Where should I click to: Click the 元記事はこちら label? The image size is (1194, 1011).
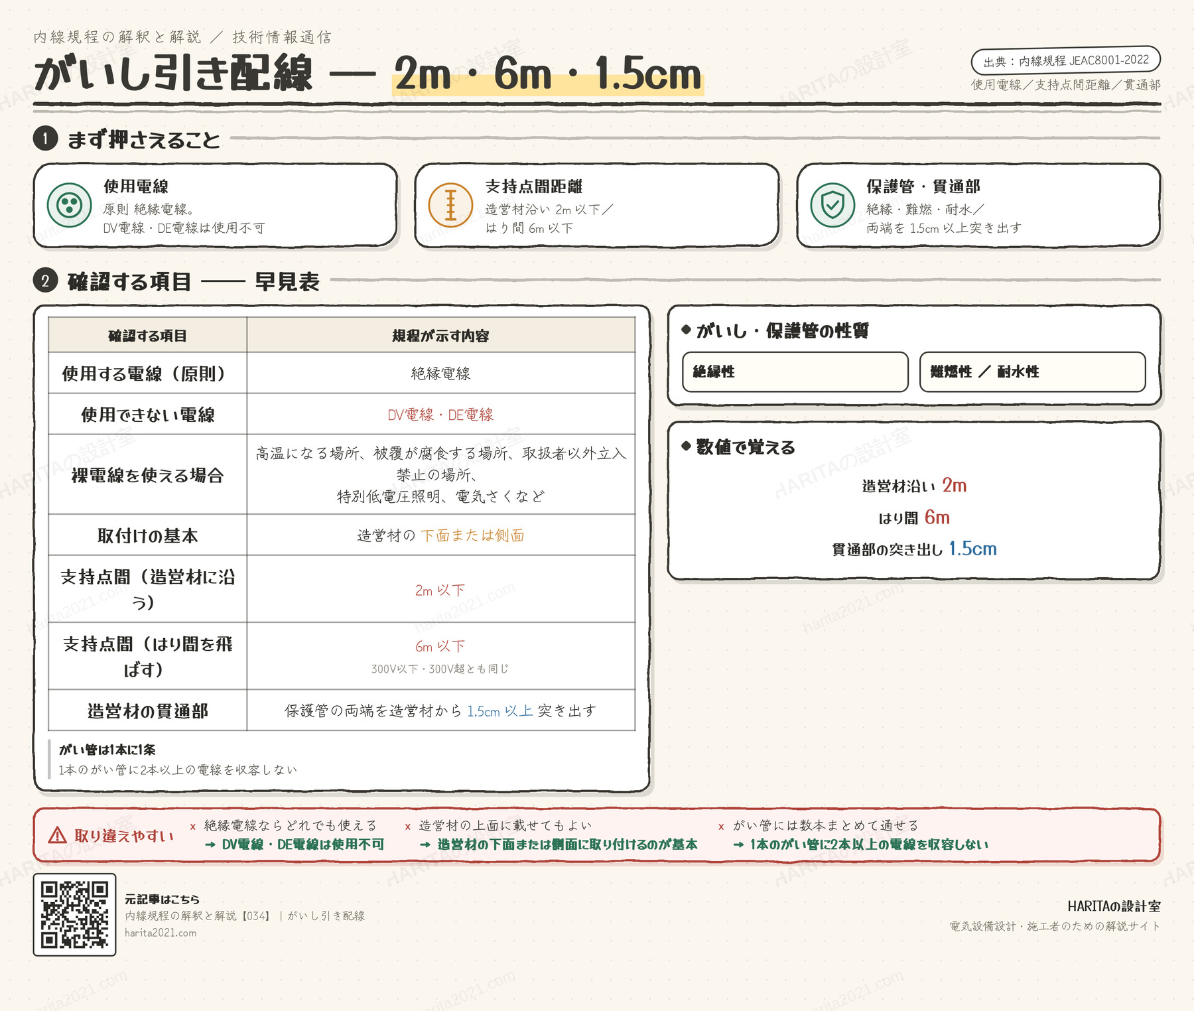162,900
